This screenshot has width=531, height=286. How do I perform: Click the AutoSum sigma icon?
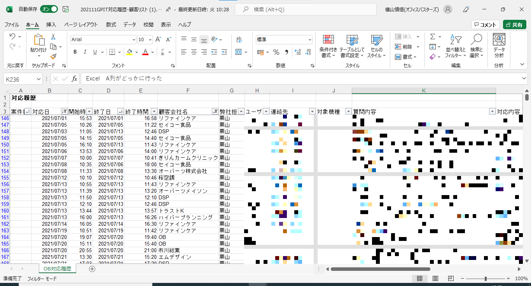coord(433,37)
